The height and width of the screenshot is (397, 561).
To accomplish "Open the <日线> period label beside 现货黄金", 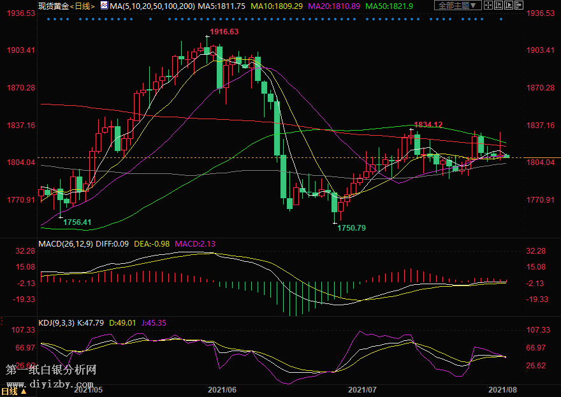I will point(82,6).
